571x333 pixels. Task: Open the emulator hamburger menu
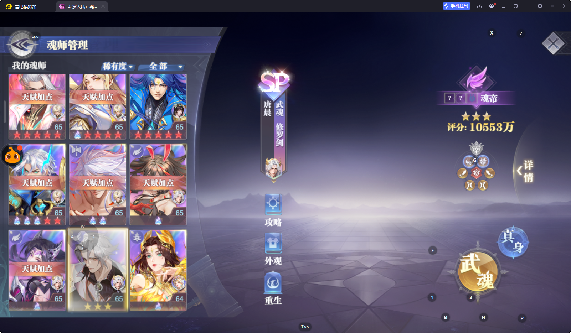coord(504,6)
